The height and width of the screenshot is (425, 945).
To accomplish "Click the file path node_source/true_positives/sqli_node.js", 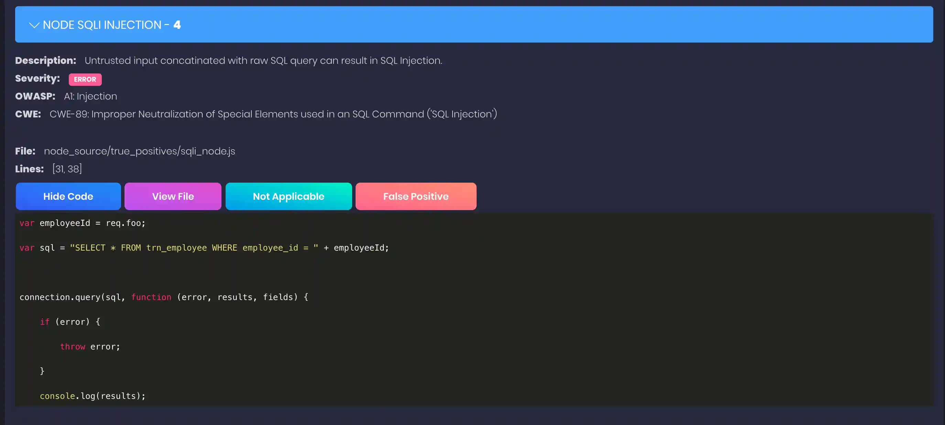I will (139, 151).
